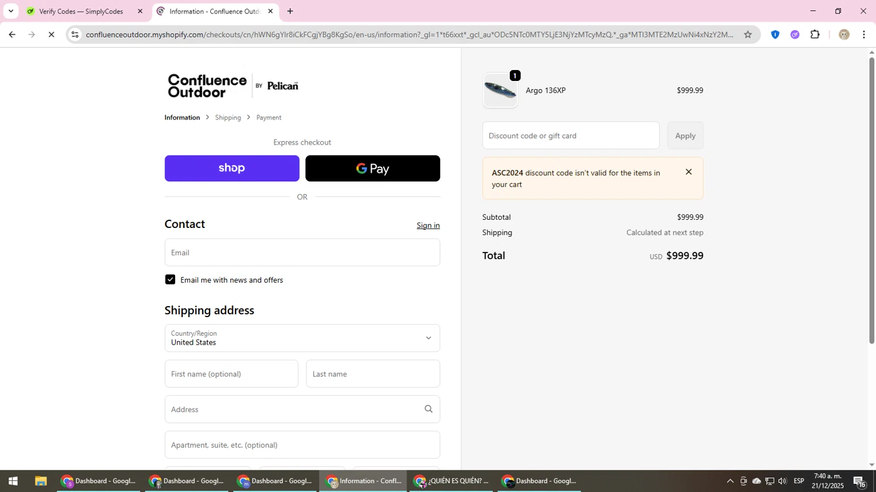Screen dimensions: 876x492
Task: Check out with Shop Pay button
Action: point(232,168)
